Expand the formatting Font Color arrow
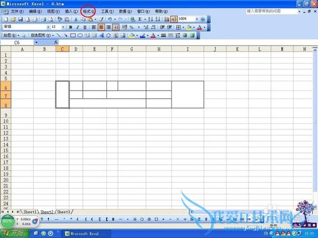 pos(204,27)
